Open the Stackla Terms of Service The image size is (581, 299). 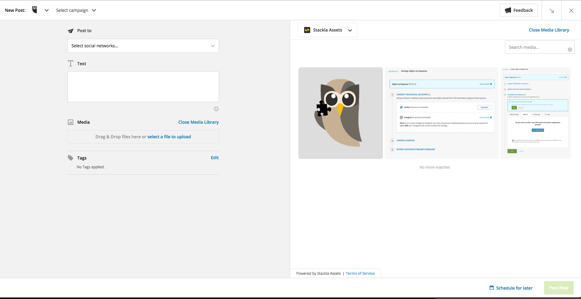(x=360, y=273)
